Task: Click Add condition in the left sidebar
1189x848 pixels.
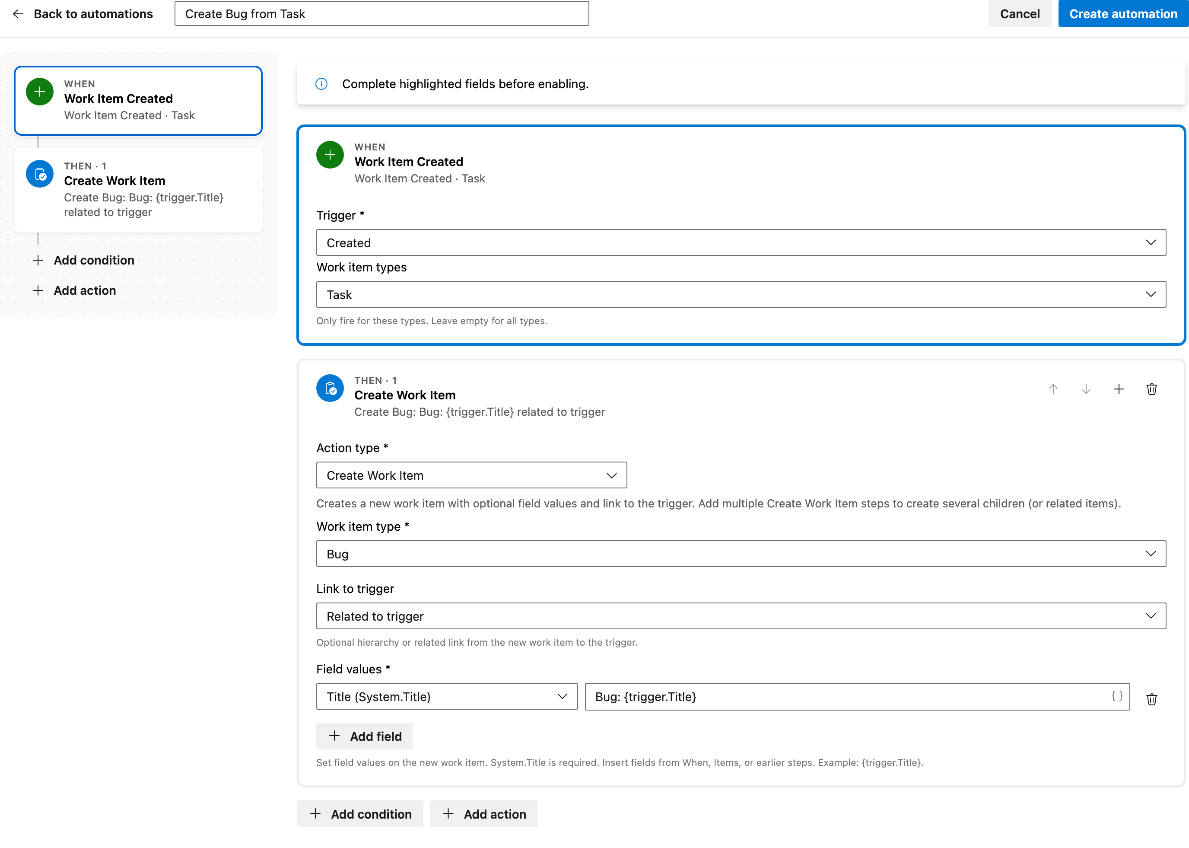Action: pos(83,260)
